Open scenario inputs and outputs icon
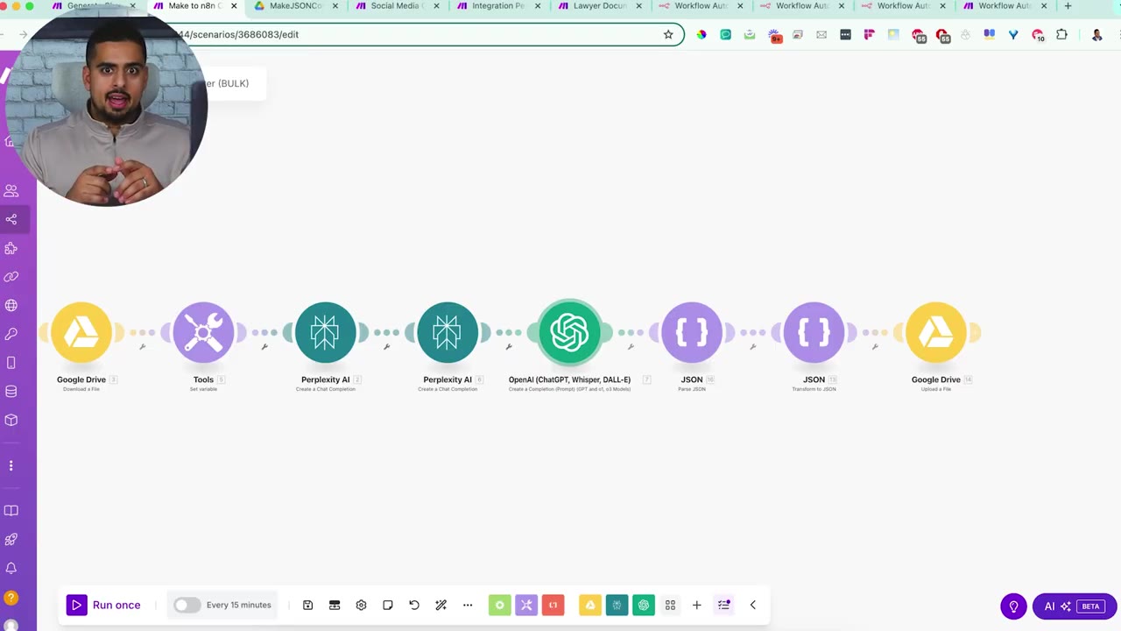Screen dimensions: 1121x631 pyautogui.click(x=335, y=605)
